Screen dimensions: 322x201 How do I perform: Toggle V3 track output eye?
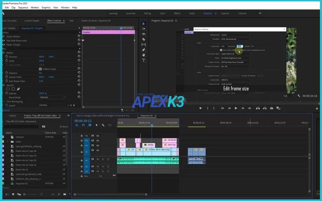(x=98, y=141)
